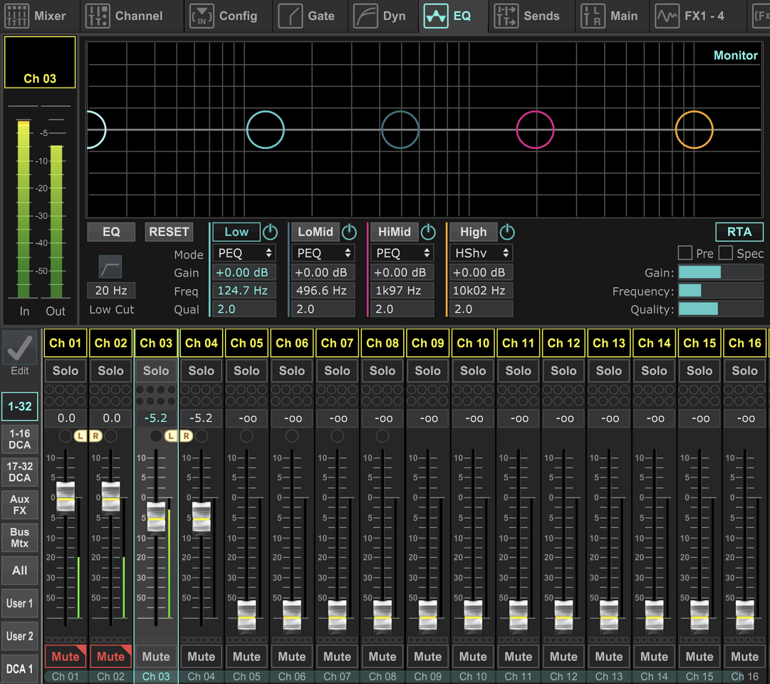The image size is (770, 684).
Task: Click the EQ waveform icon
Action: pos(436,16)
